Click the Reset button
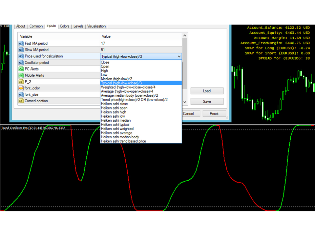 (214, 114)
